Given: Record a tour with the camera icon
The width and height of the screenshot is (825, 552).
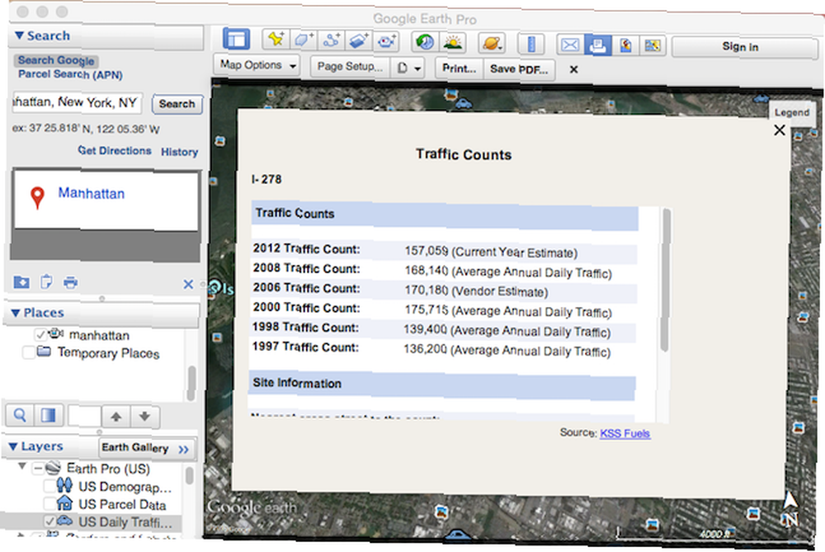Looking at the screenshot, I should coord(387,41).
